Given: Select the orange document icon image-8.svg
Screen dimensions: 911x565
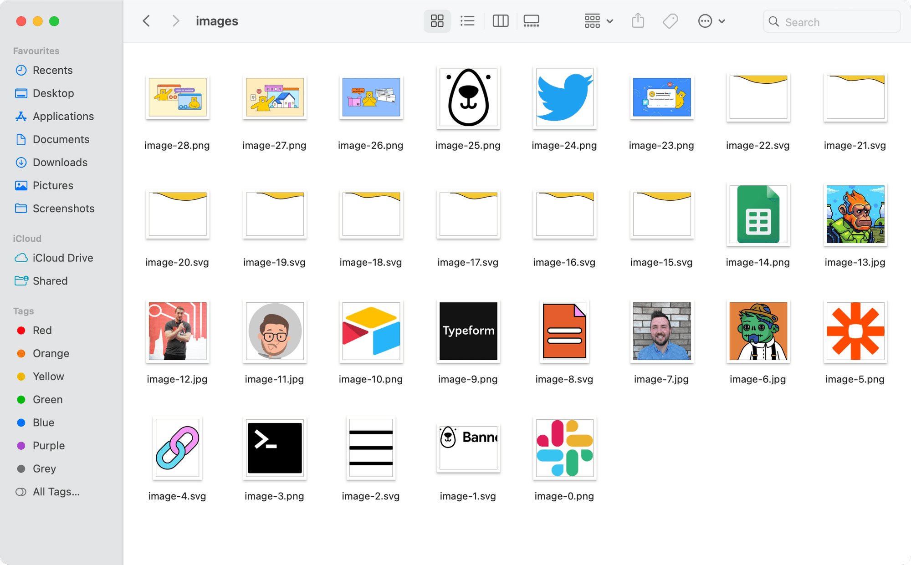Looking at the screenshot, I should [x=565, y=331].
